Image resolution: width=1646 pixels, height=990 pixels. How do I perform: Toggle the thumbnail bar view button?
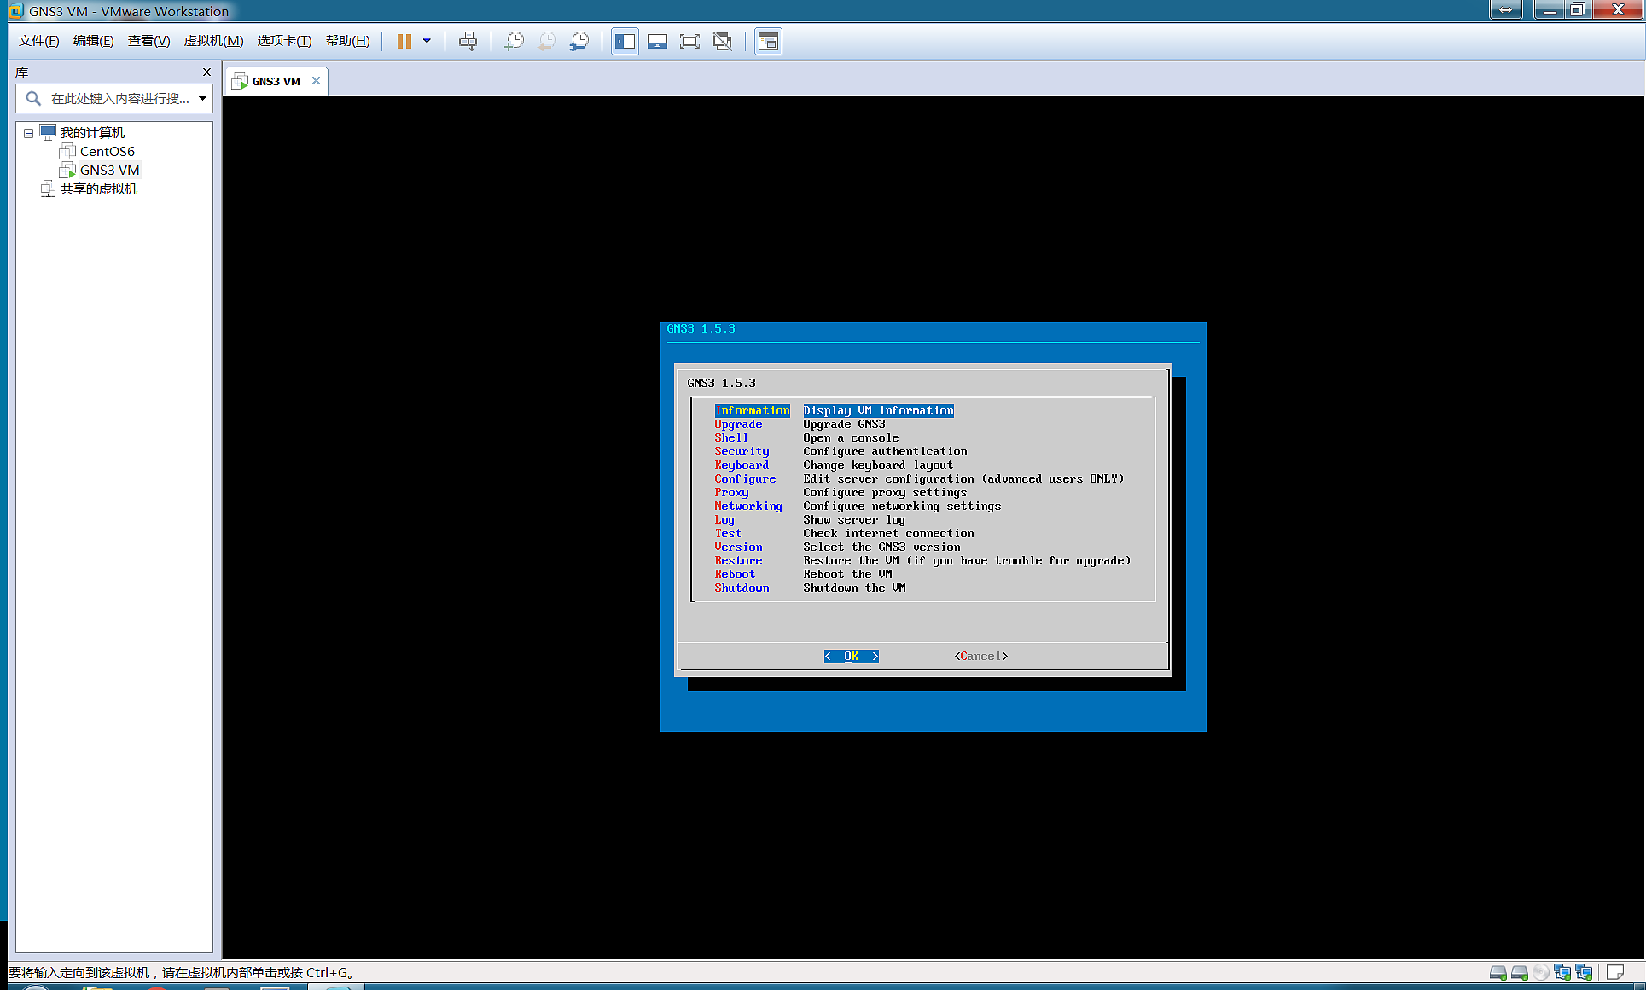point(657,41)
